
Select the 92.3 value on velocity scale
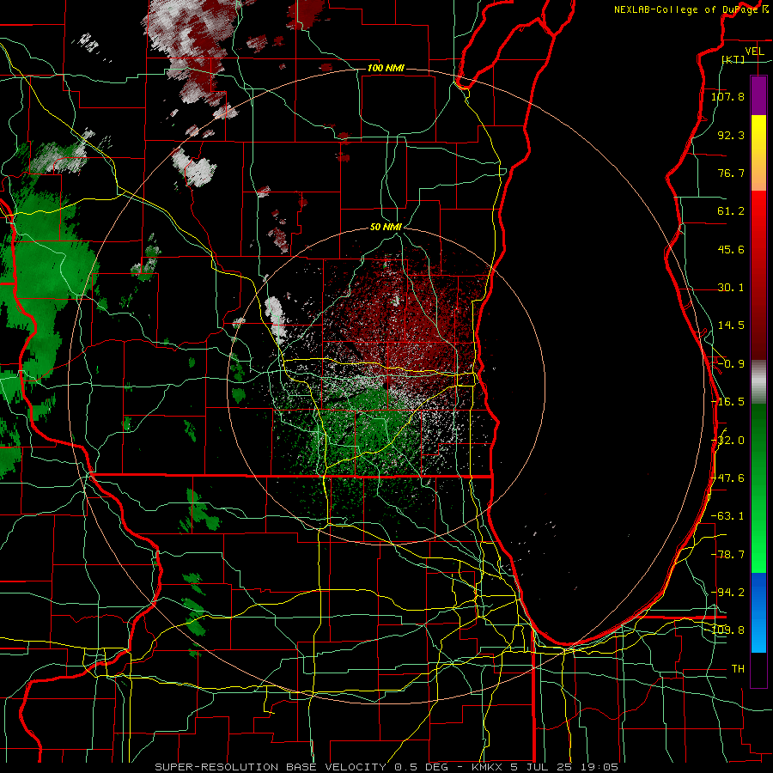click(731, 135)
